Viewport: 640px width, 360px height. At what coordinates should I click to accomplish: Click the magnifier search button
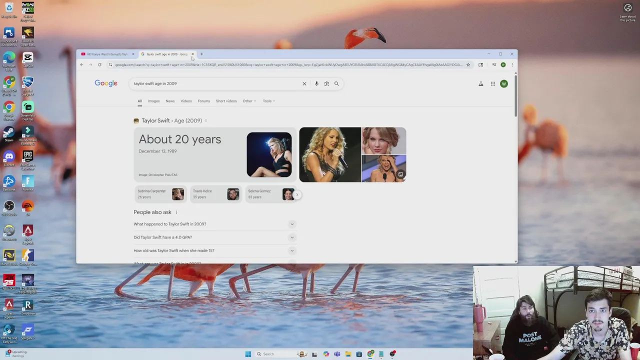(x=336, y=83)
